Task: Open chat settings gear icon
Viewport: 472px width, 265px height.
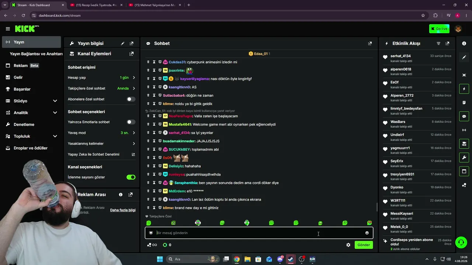Action: click(348, 245)
